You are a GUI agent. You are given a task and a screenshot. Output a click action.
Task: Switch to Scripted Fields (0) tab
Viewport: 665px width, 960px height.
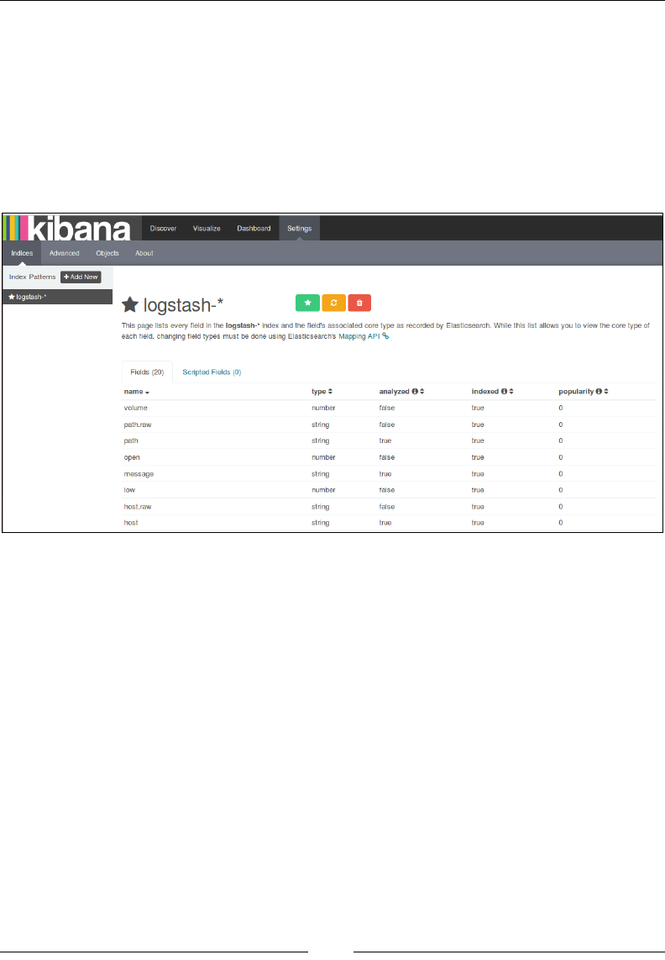(212, 372)
